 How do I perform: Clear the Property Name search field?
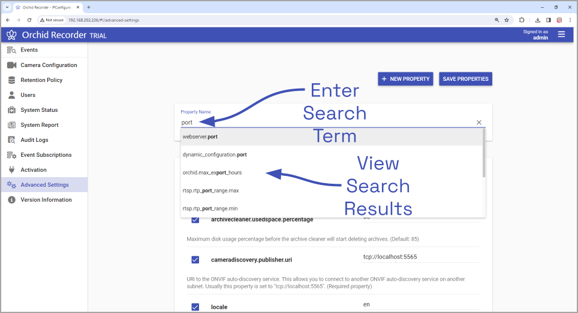click(x=479, y=123)
